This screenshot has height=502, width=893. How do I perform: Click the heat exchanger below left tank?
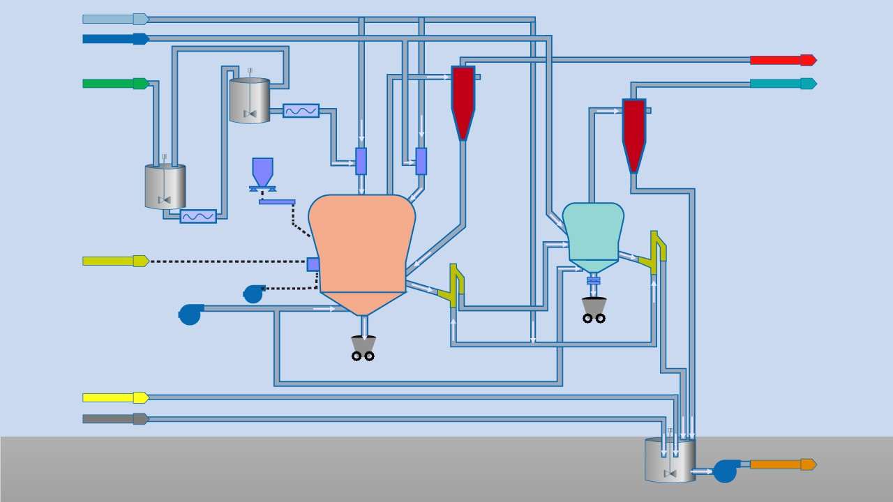pyautogui.click(x=198, y=216)
